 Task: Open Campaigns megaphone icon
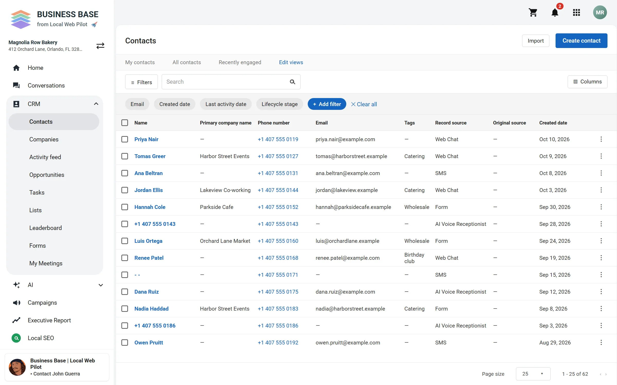(x=16, y=303)
